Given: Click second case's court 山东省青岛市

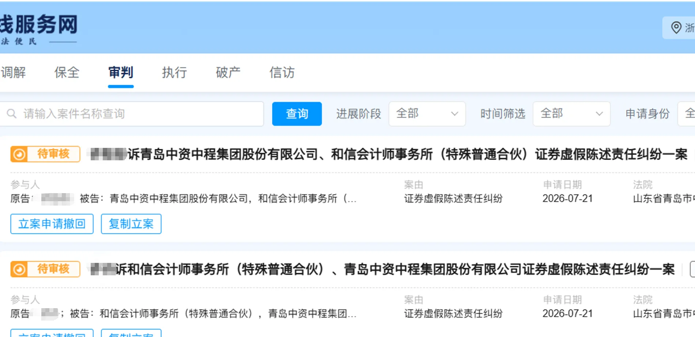Looking at the screenshot, I should point(664,314).
